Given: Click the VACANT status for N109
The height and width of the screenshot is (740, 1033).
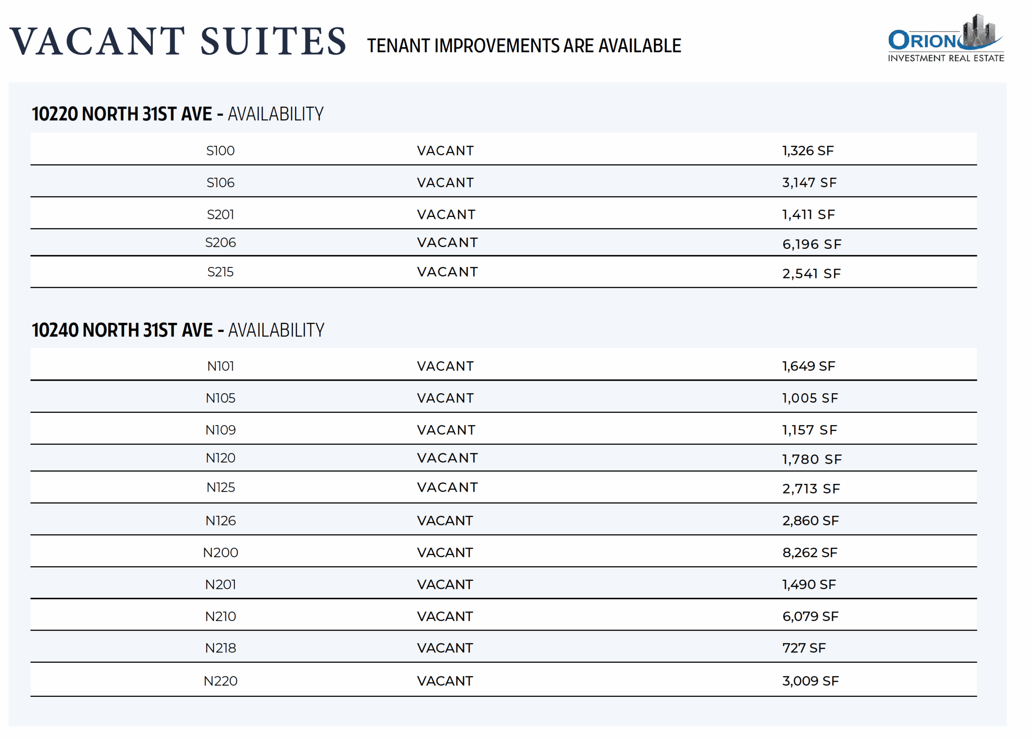Looking at the screenshot, I should coord(446,429).
